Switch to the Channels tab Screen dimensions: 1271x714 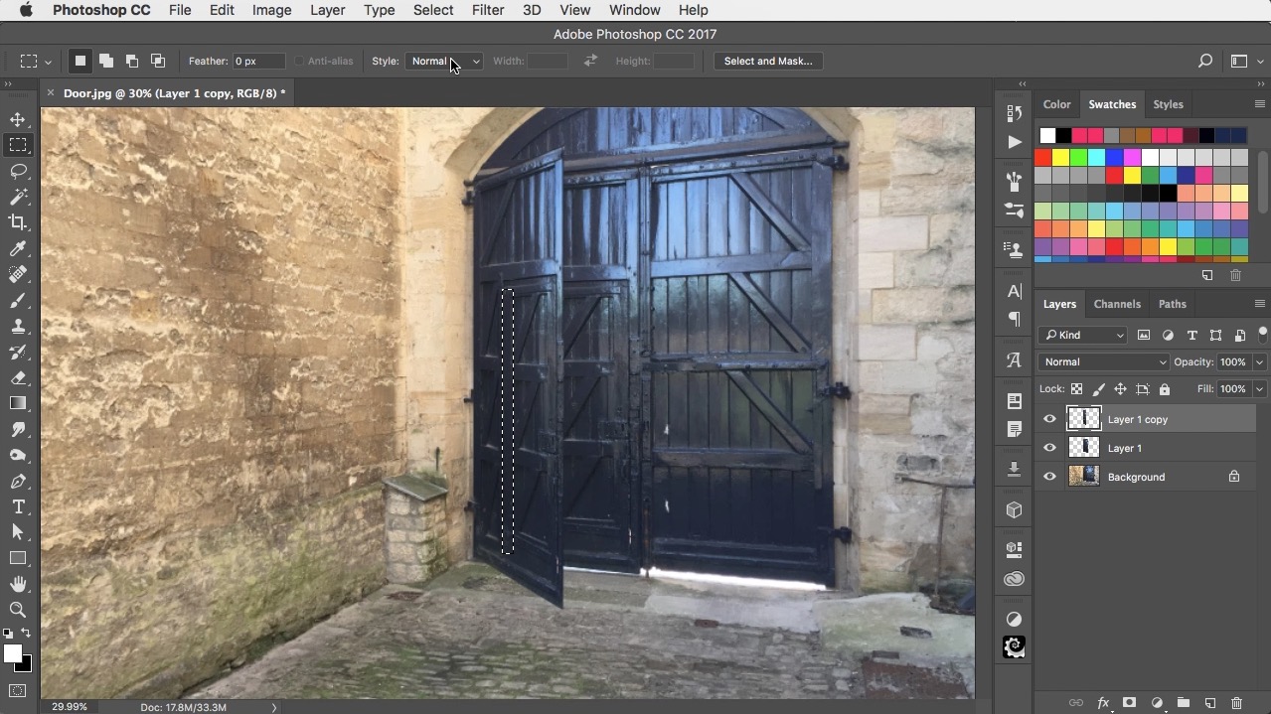[1117, 304]
